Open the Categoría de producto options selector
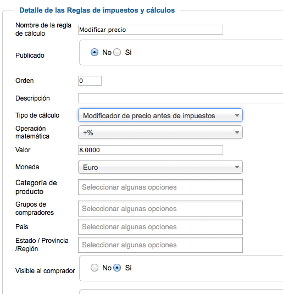The height and width of the screenshot is (294, 283). (x=160, y=187)
